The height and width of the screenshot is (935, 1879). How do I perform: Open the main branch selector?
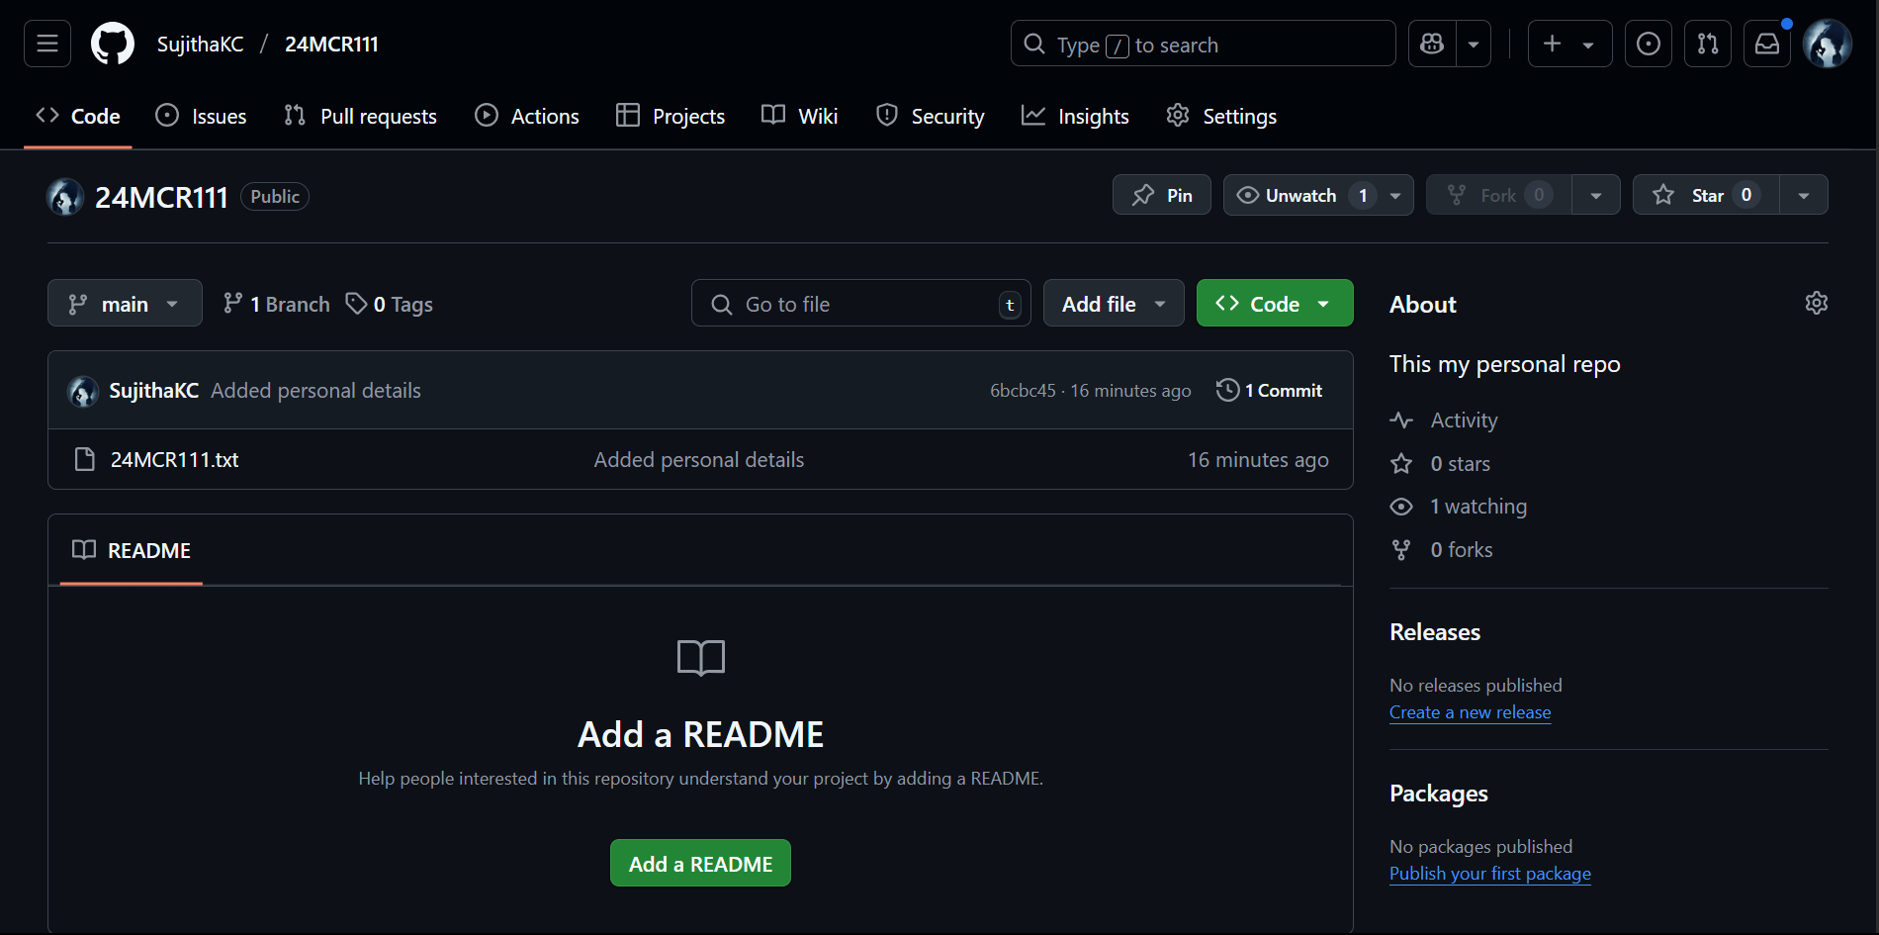(125, 303)
